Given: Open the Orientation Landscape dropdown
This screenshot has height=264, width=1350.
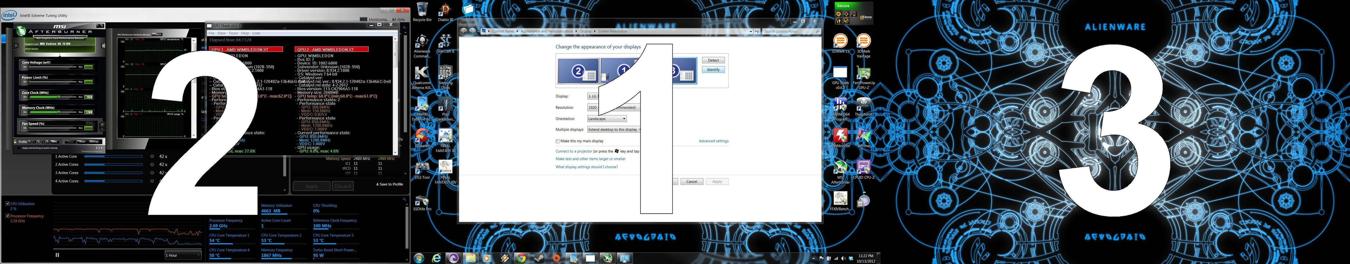Looking at the screenshot, I should [607, 119].
